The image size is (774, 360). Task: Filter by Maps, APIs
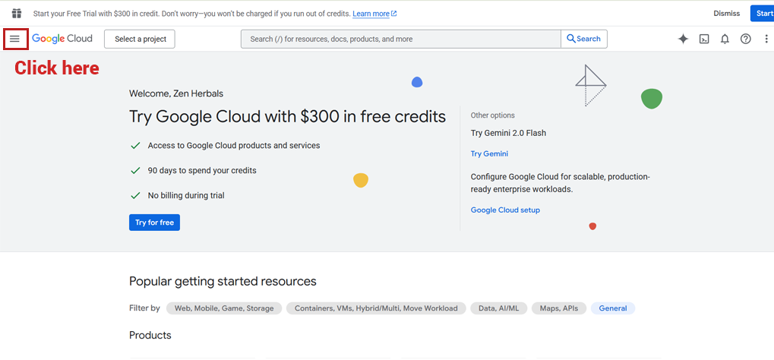[559, 308]
